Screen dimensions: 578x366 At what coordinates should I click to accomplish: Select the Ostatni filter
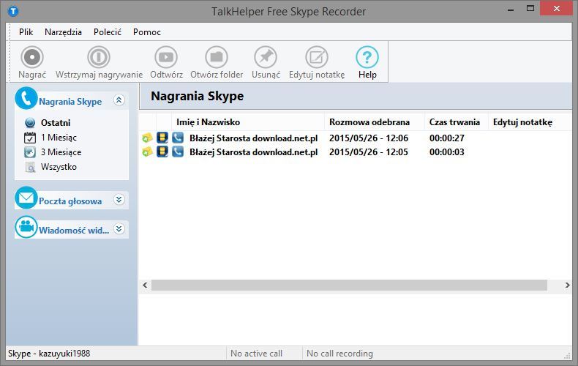pos(56,122)
